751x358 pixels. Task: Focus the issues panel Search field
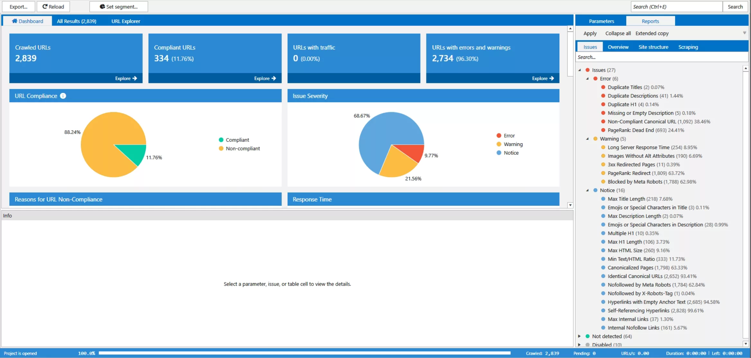point(662,57)
